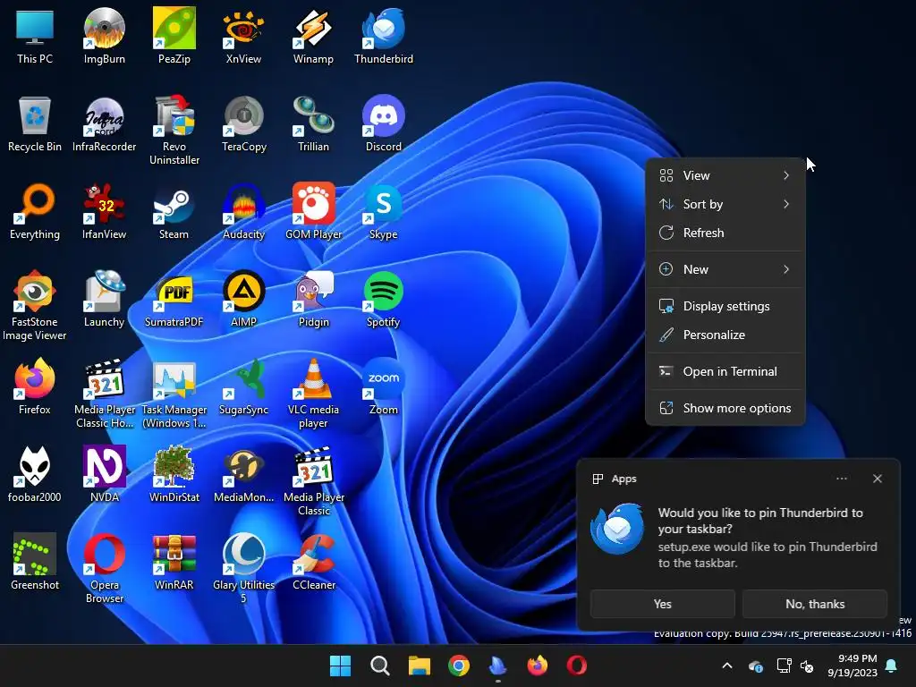Screen dimensions: 916x687
Task: Launch Chrome from the taskbar
Action: pyautogui.click(x=459, y=666)
